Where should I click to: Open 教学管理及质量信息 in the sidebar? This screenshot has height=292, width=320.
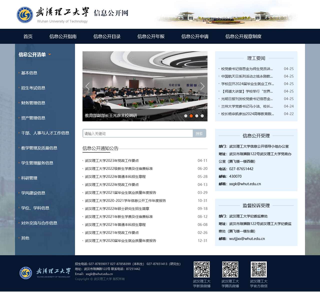coord(39,148)
